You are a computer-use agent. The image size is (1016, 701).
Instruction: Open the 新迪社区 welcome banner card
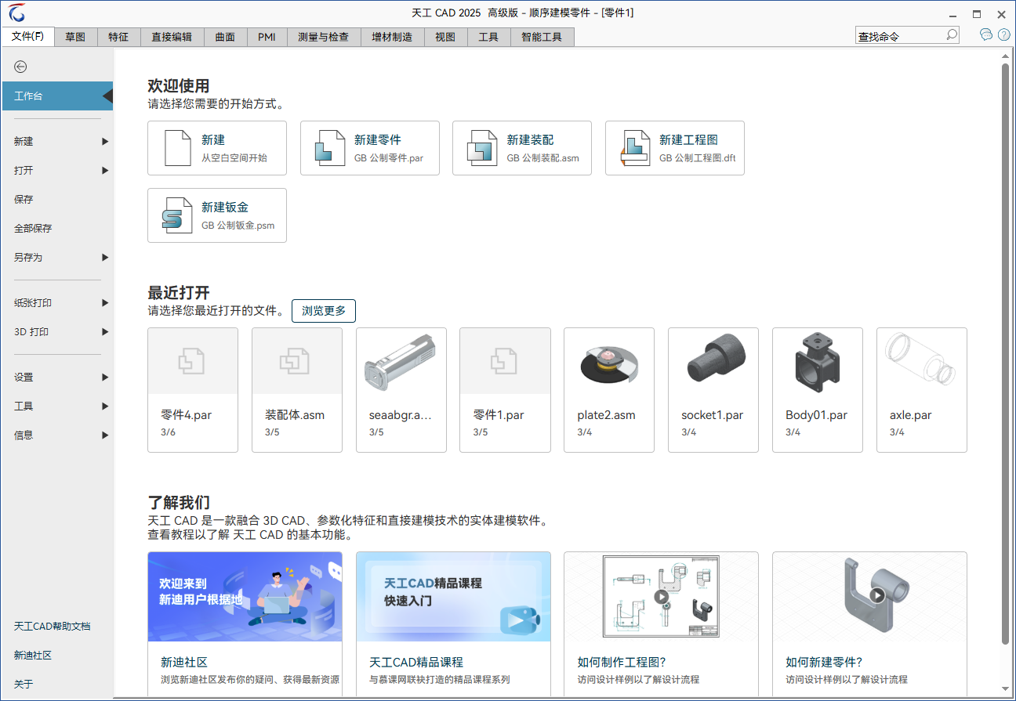(x=245, y=624)
